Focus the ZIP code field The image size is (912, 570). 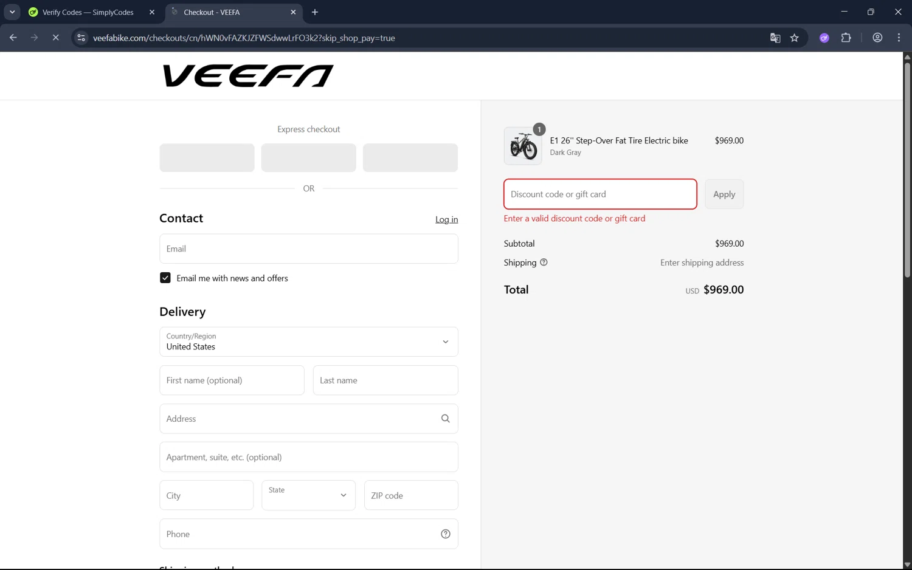[x=411, y=495]
